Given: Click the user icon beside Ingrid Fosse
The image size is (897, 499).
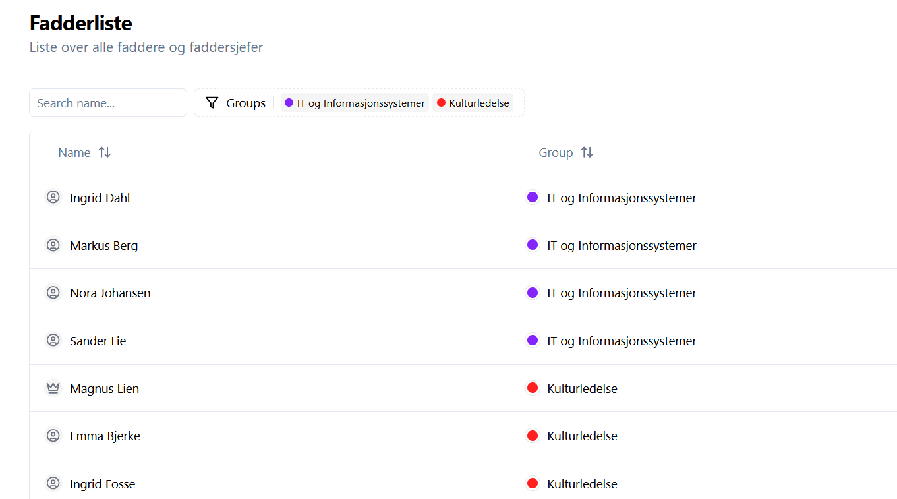Looking at the screenshot, I should 53,484.
